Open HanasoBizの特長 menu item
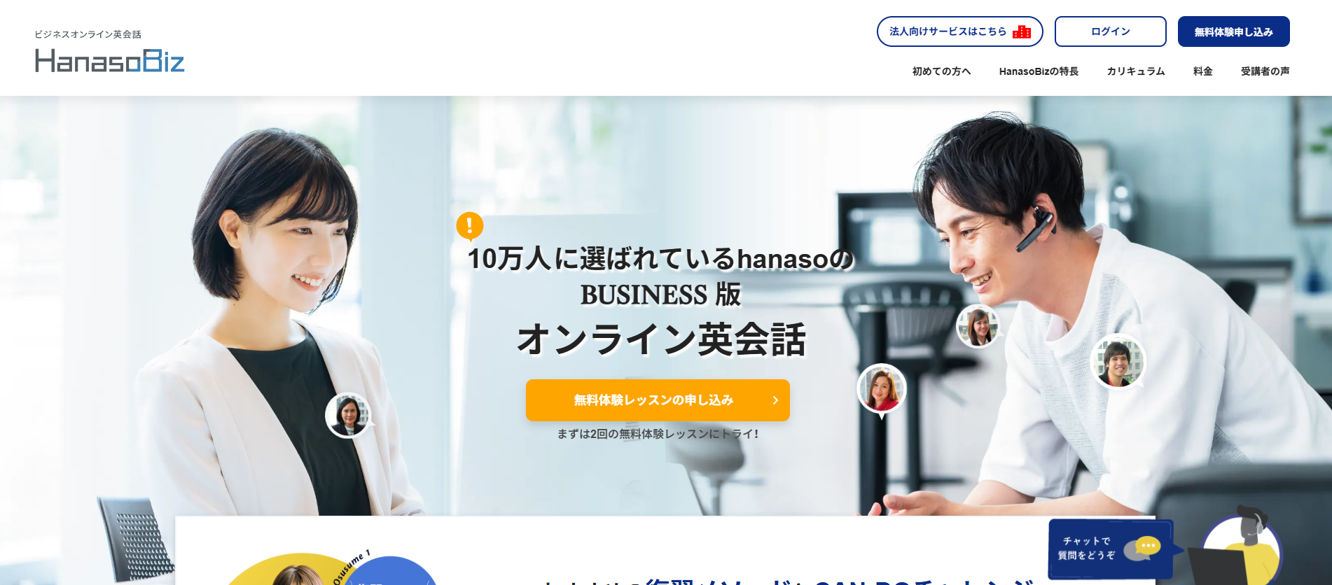This screenshot has width=1332, height=585. point(1039,71)
